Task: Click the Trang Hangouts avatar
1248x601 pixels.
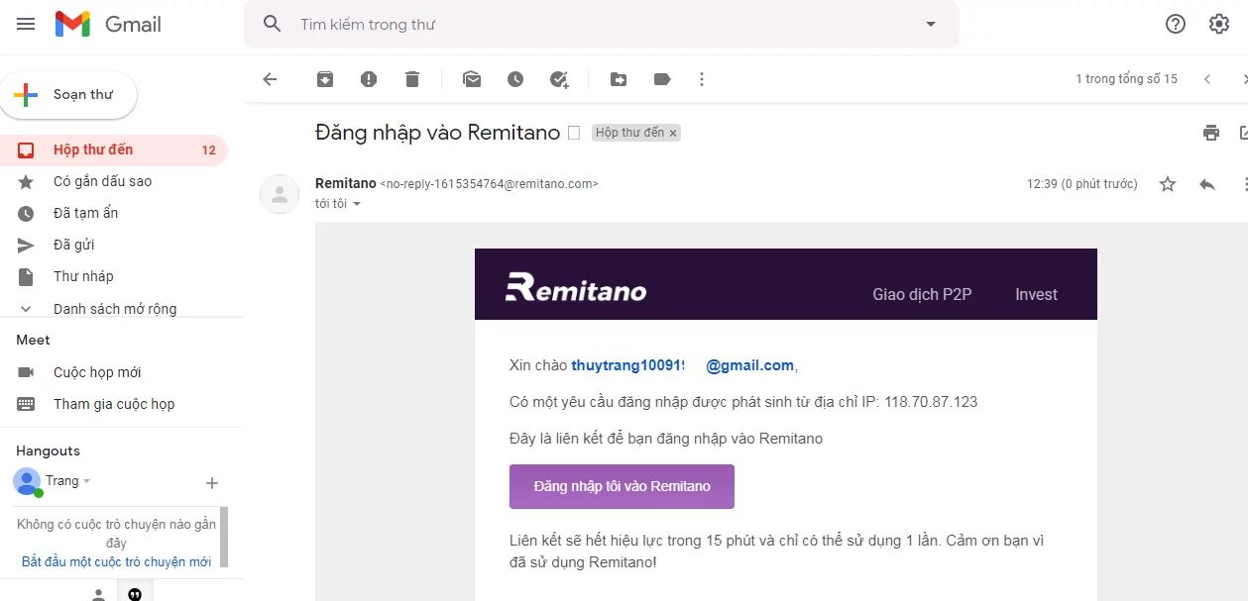Action: point(27,482)
